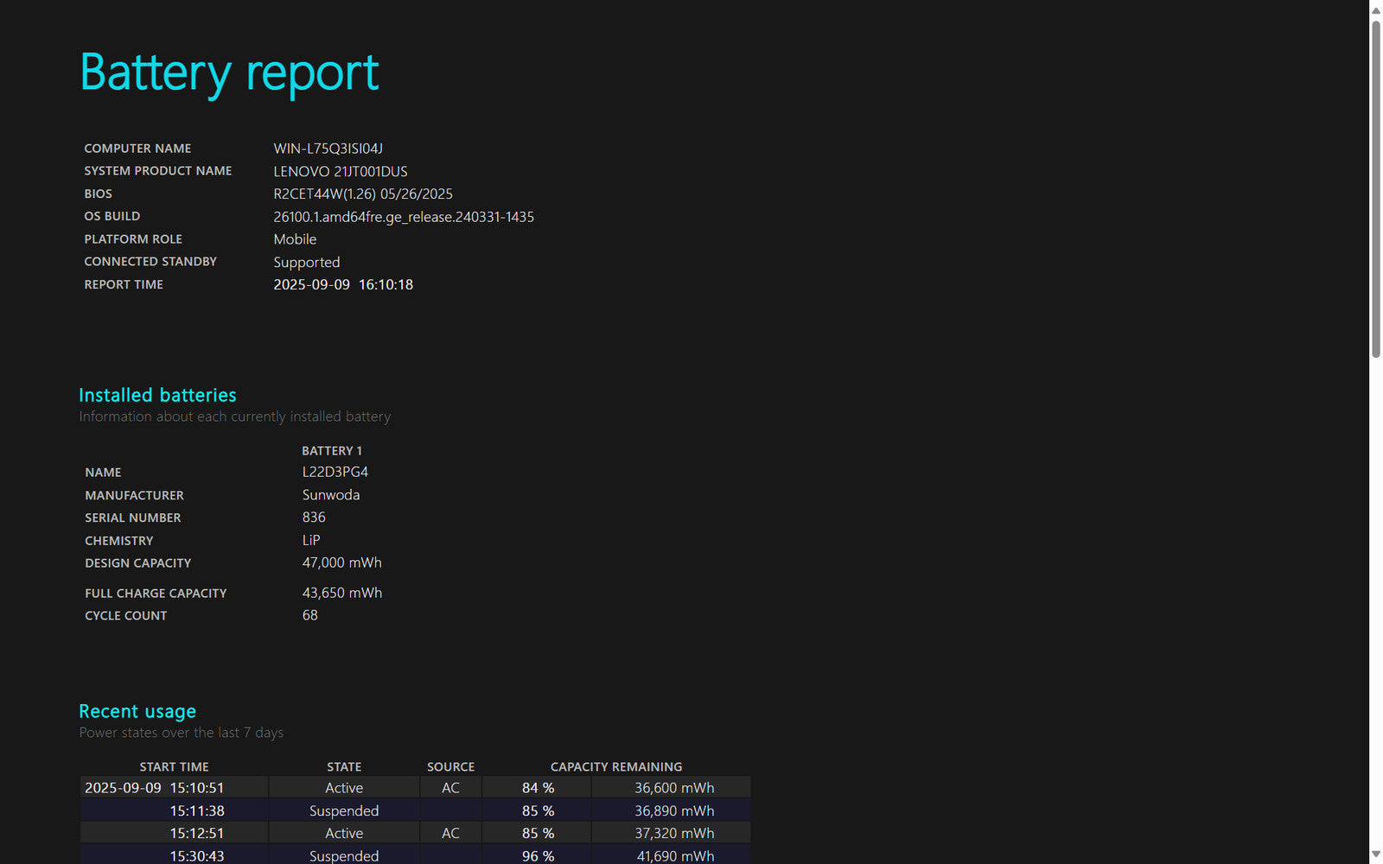Select the computer name WIN-L75Q3ISI04J

[x=328, y=149]
